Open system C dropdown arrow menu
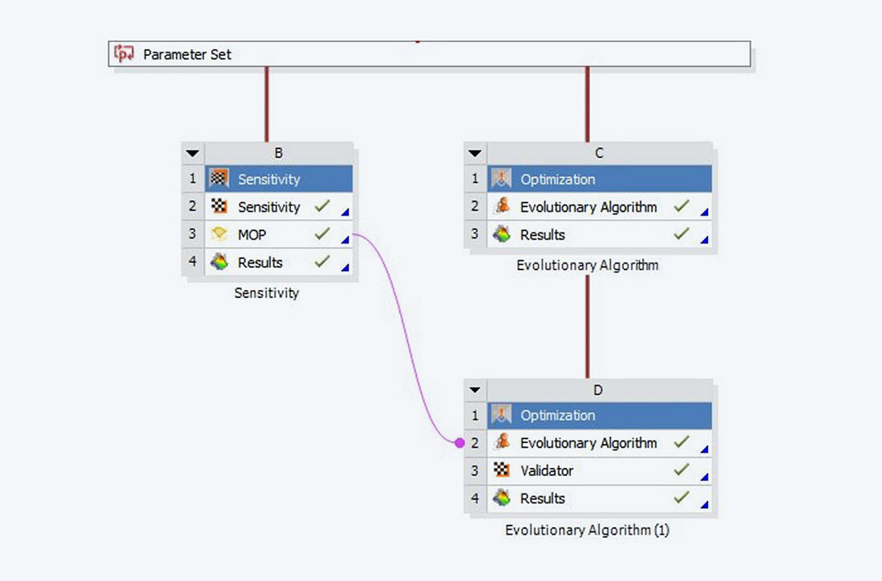 [x=475, y=153]
